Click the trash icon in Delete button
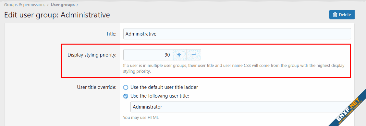This screenshot has height=126, width=366. [x=335, y=15]
